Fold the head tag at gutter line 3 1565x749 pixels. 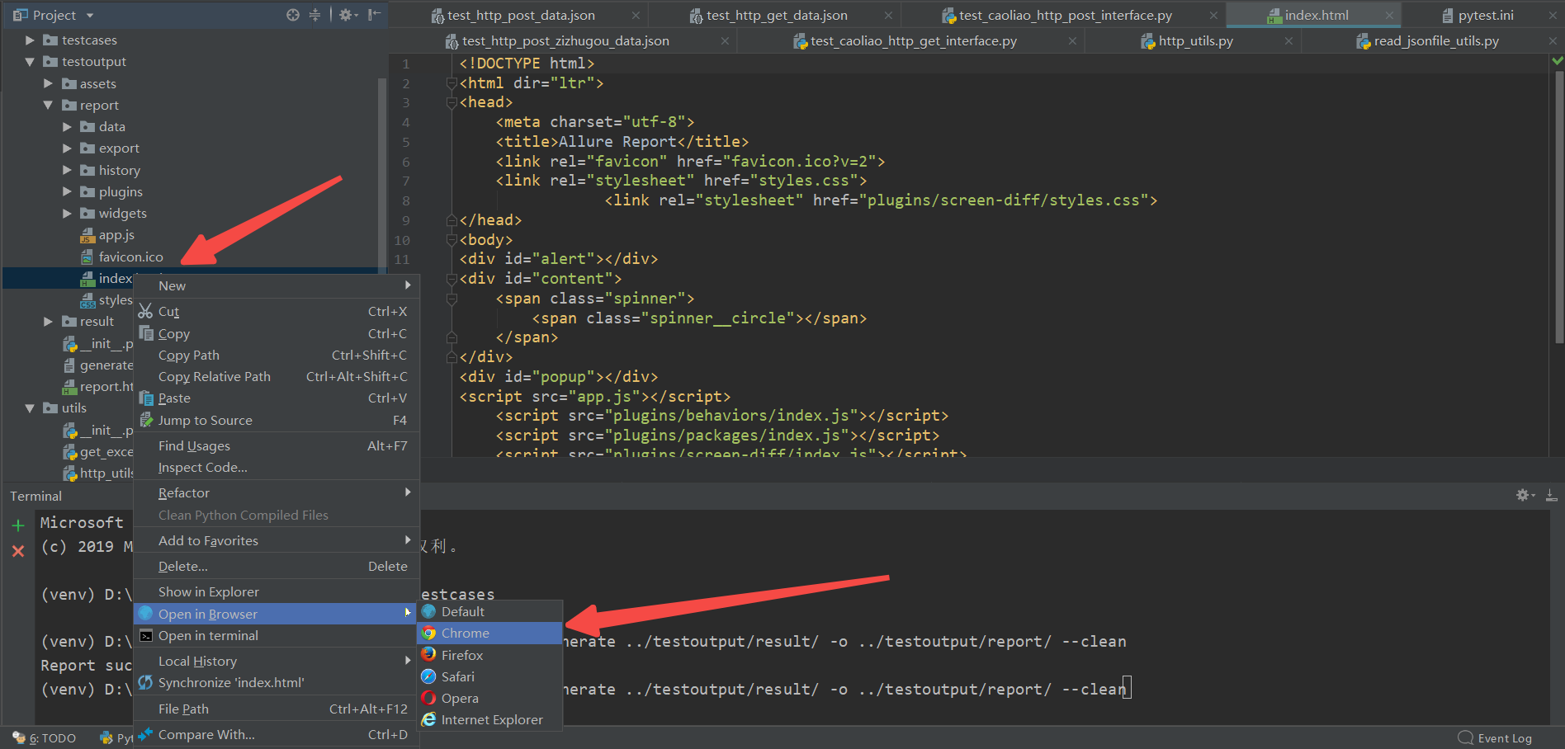(x=452, y=102)
